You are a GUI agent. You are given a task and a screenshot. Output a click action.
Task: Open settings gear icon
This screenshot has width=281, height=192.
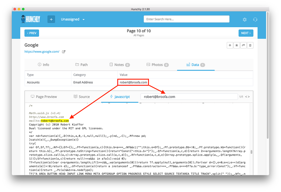(x=245, y=20)
